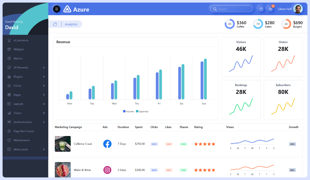Click the briefcase icon in the top bar
The width and height of the screenshot is (310, 180).
[x=261, y=8]
